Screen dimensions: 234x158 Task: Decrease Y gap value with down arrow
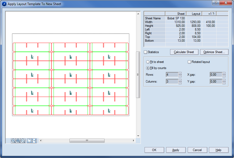click(224, 83)
